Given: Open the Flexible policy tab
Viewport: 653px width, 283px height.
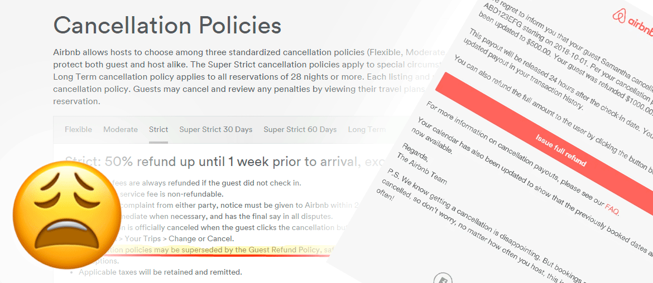Looking at the screenshot, I should point(78,129).
